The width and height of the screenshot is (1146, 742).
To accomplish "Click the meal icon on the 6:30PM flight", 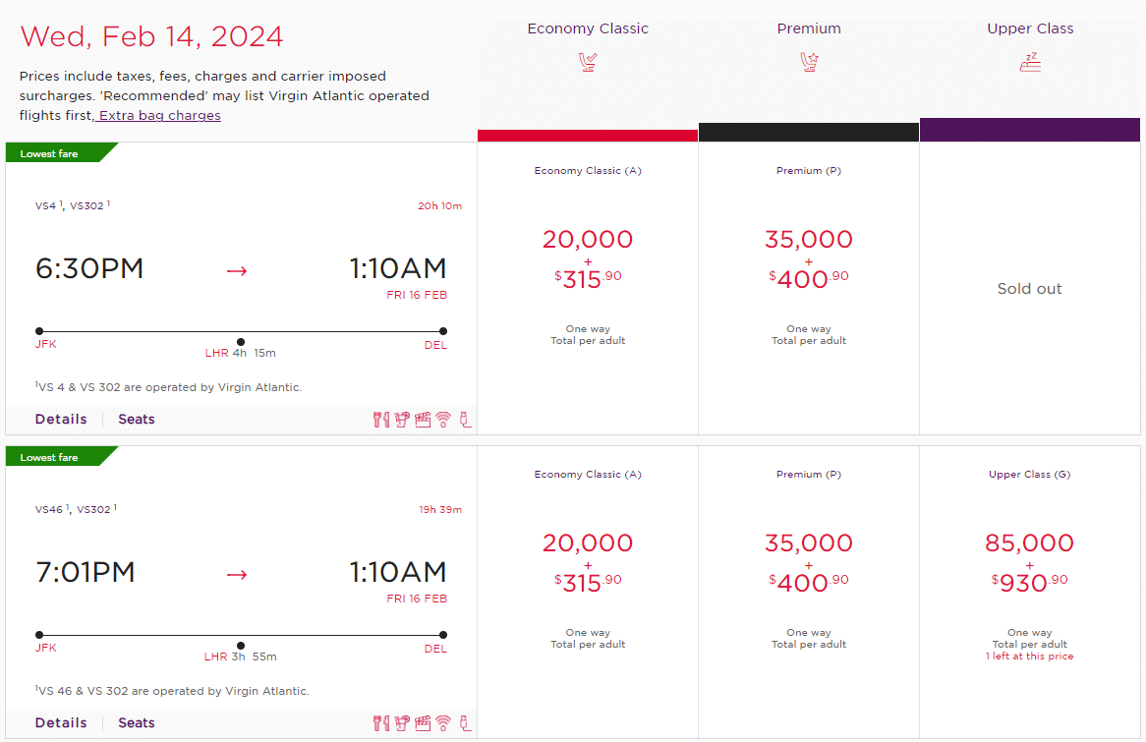I will tap(381, 420).
